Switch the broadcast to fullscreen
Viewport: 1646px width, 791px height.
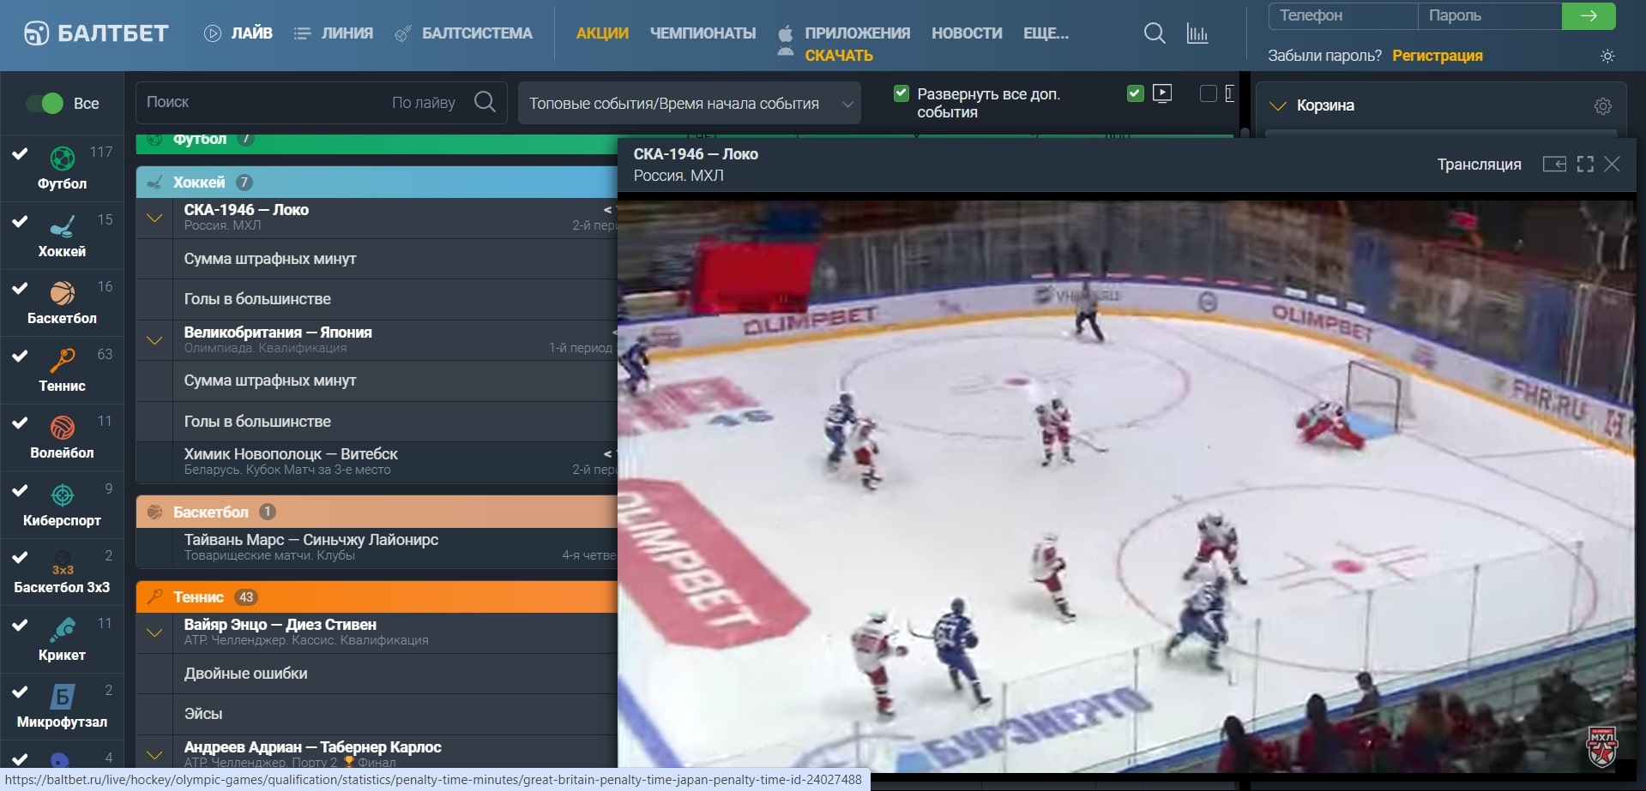coord(1585,164)
